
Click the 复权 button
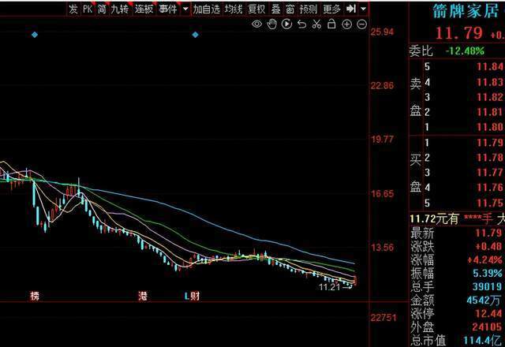coord(256,9)
